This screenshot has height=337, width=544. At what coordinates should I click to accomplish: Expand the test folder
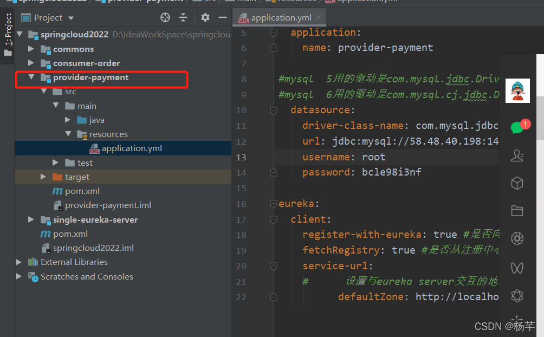coord(55,163)
